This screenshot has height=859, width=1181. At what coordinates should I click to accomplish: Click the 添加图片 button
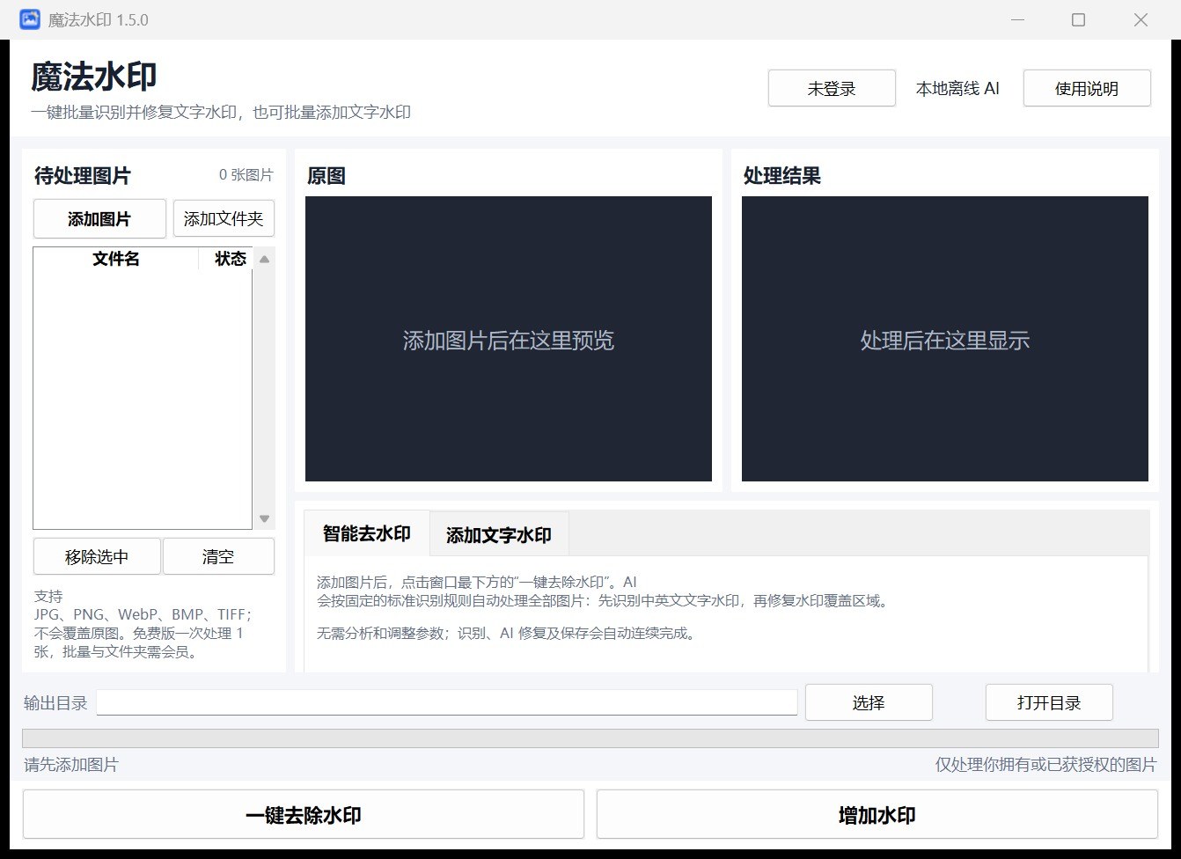[x=99, y=219]
